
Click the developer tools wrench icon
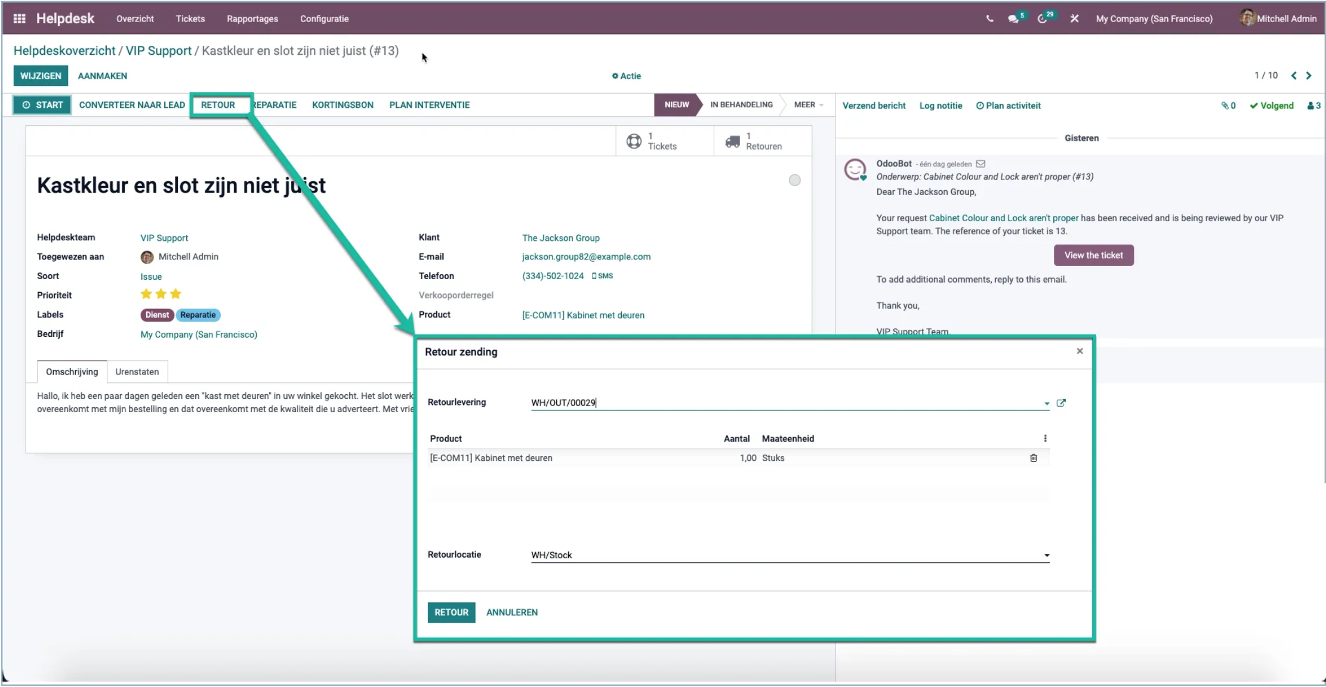[1074, 18]
